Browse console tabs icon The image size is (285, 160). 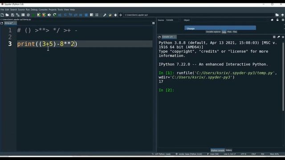coord(159,37)
